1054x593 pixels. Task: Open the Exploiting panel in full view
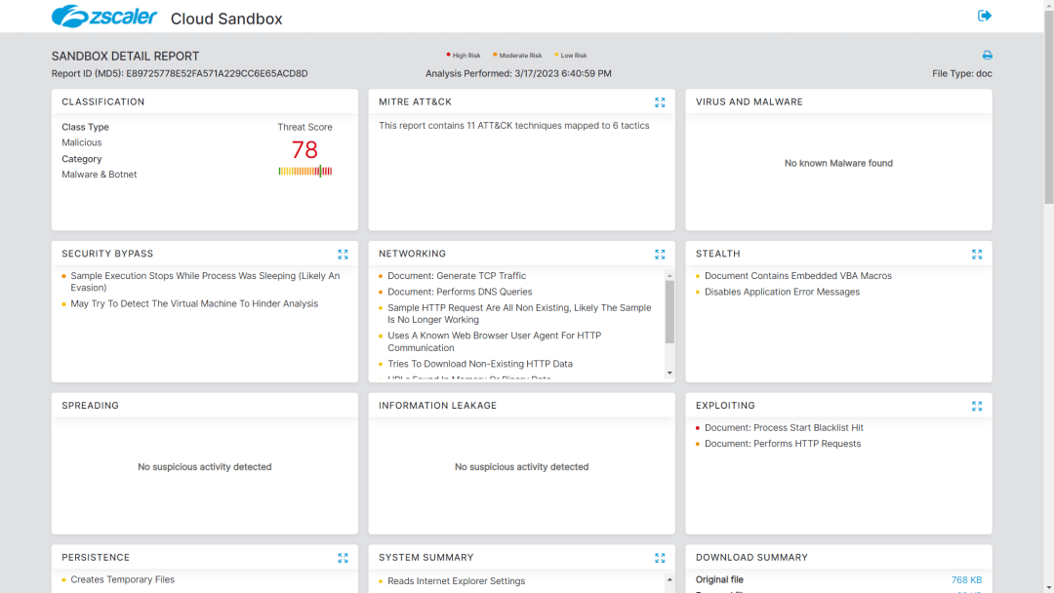point(977,407)
